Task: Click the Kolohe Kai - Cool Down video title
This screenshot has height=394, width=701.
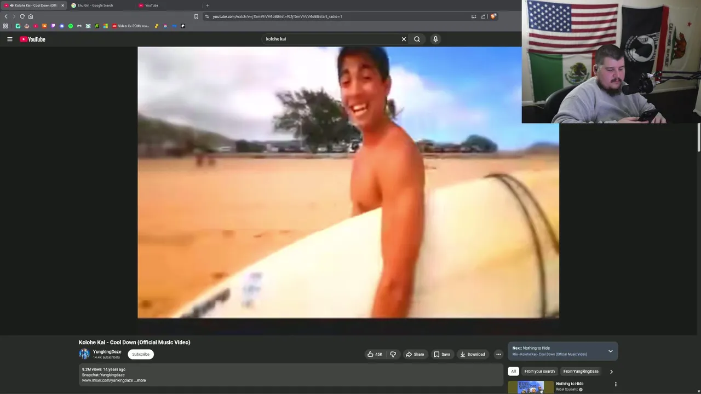Action: (x=134, y=343)
